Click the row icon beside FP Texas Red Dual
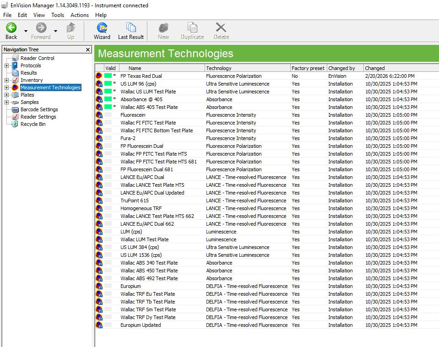This screenshot has width=439, height=347. coord(99,76)
